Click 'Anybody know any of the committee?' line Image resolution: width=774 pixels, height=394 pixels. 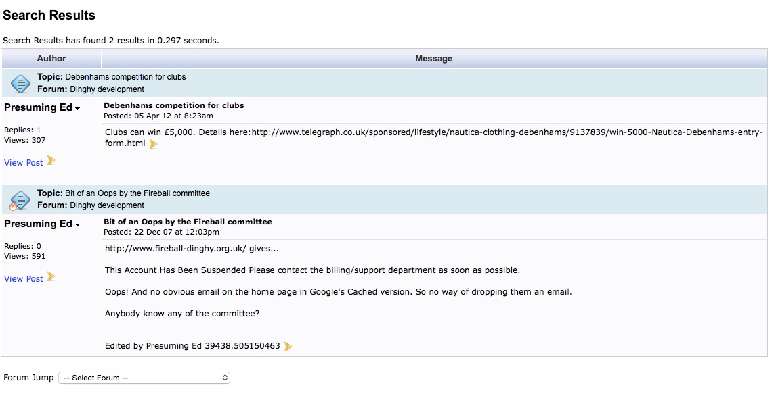pyautogui.click(x=182, y=314)
